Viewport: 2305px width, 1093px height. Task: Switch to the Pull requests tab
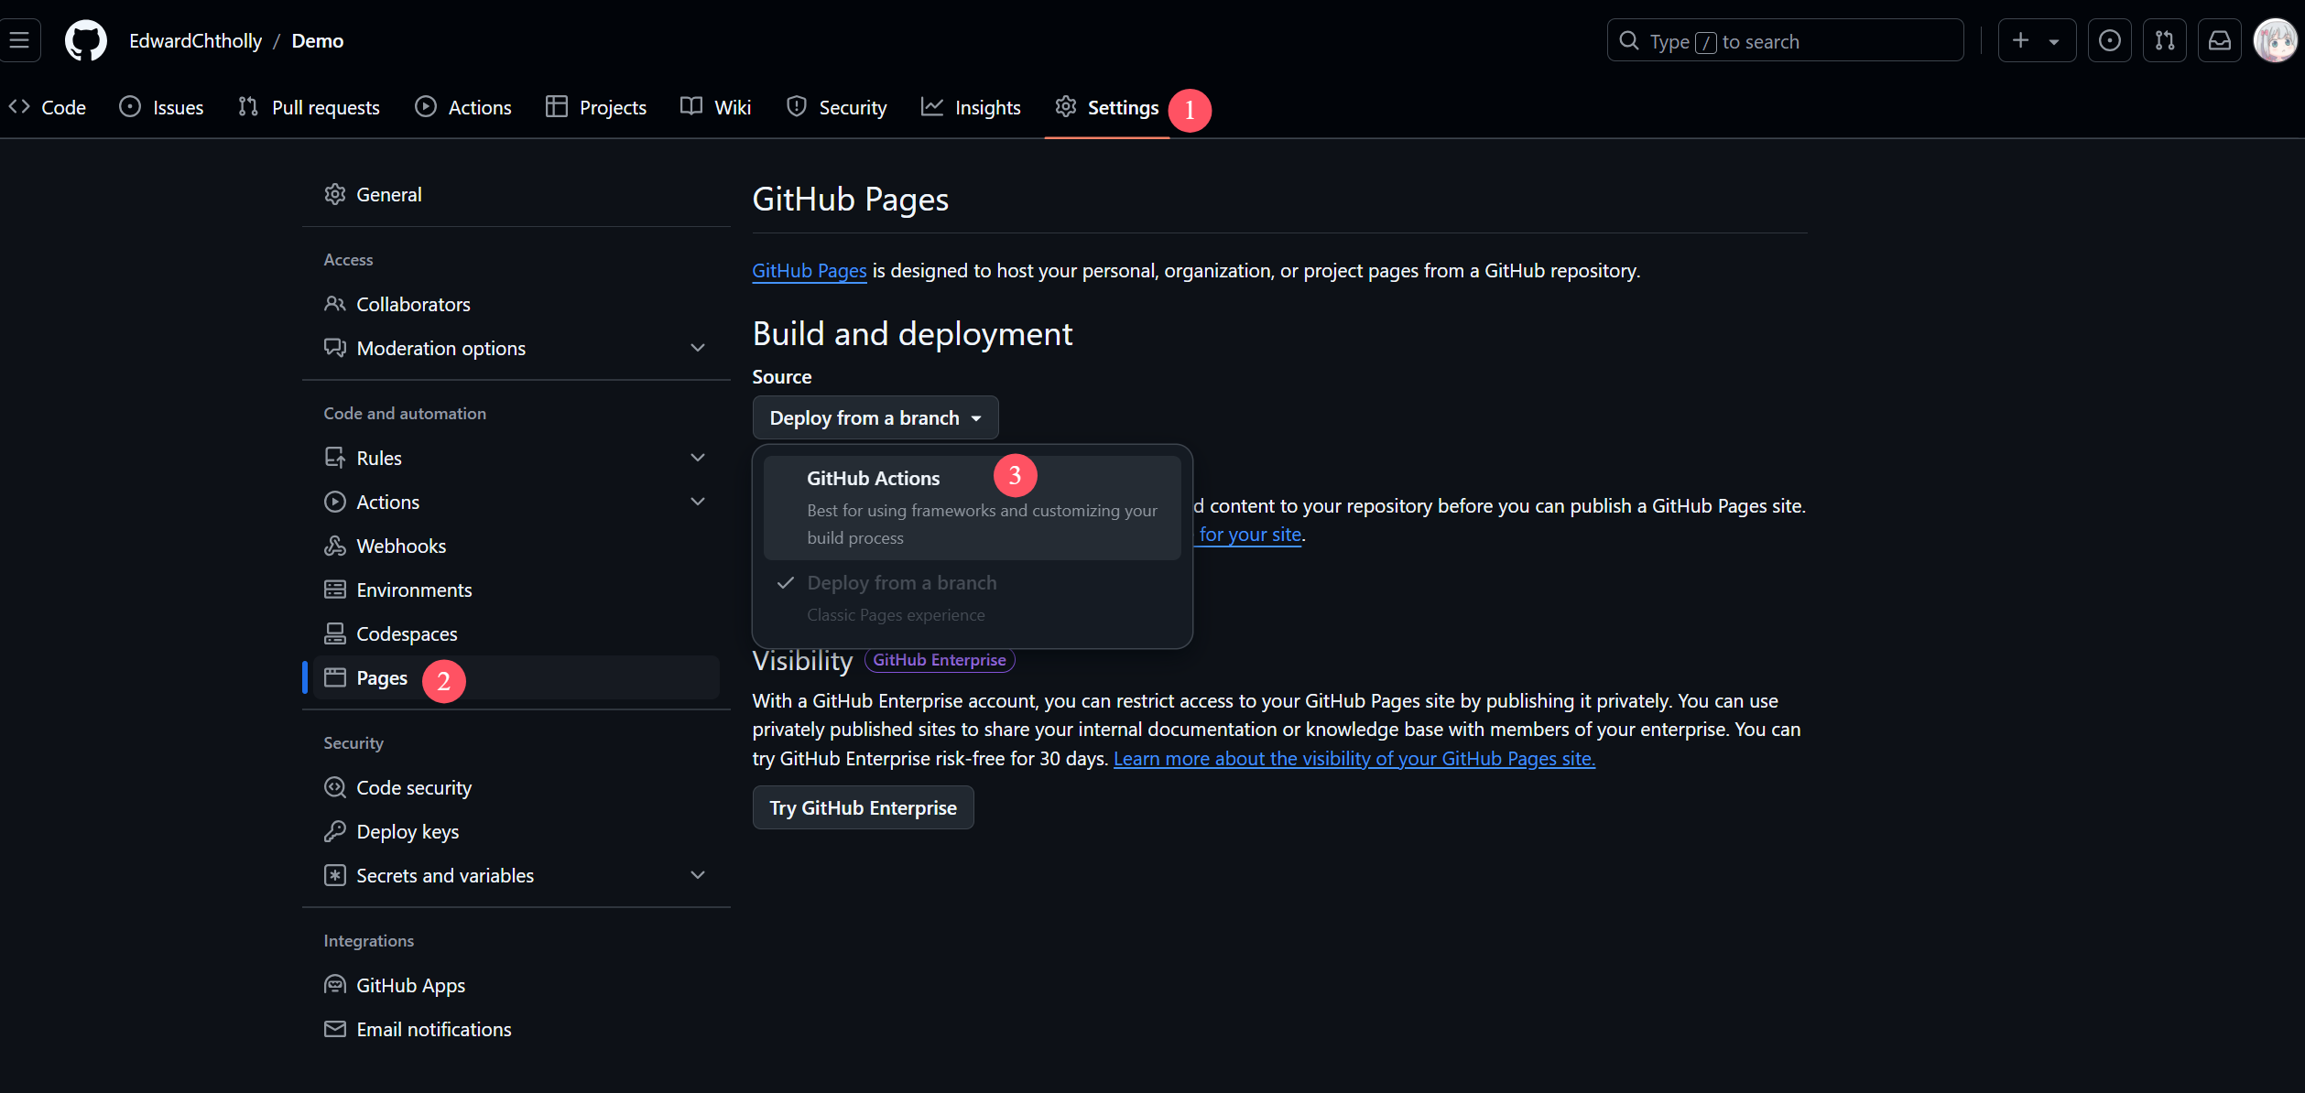309,107
